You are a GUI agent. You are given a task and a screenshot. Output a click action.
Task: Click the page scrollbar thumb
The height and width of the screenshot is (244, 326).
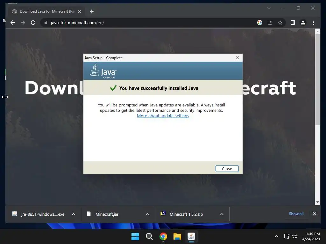[x=317, y=79]
